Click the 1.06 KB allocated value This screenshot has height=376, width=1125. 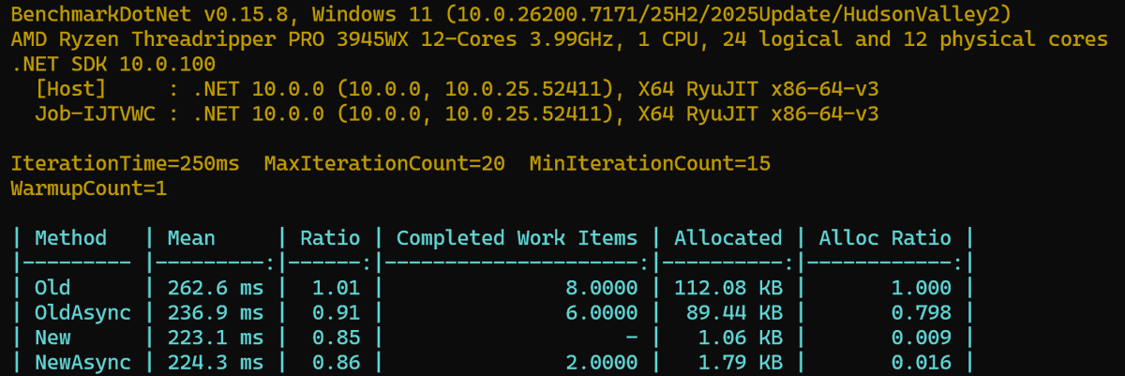point(740,338)
